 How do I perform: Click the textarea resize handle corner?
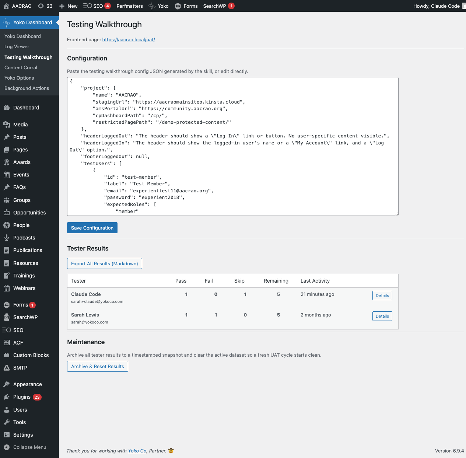tap(396, 214)
